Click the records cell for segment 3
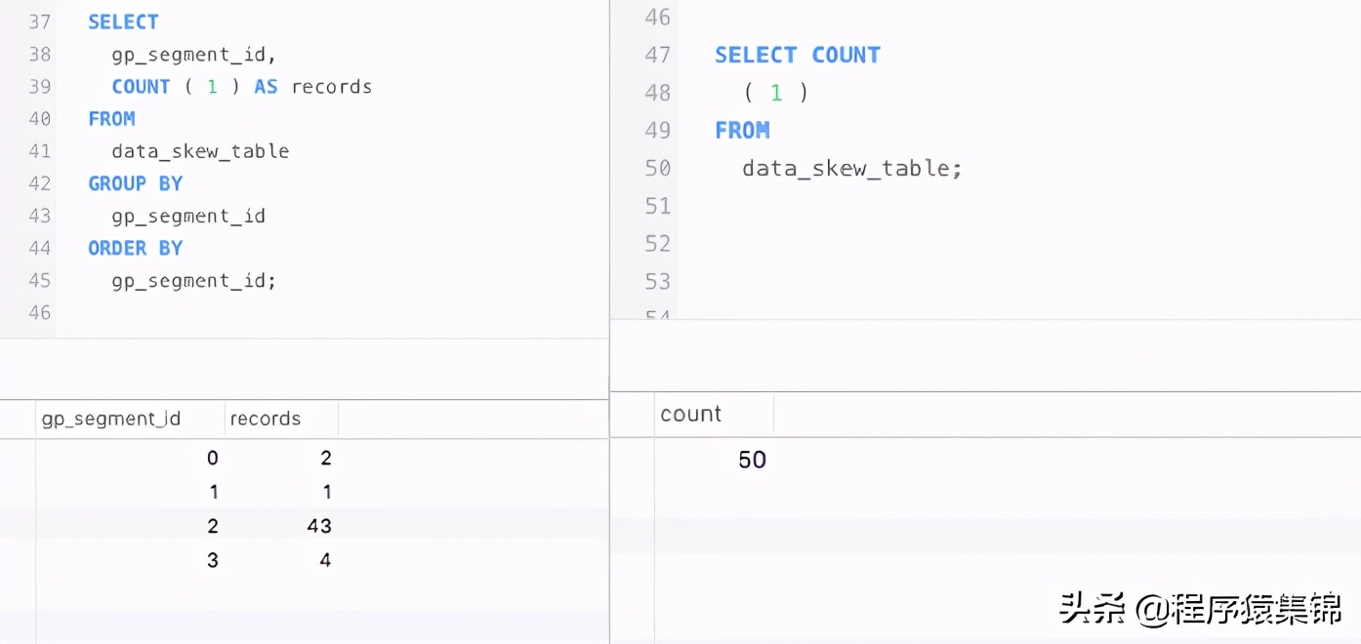 tap(281, 560)
